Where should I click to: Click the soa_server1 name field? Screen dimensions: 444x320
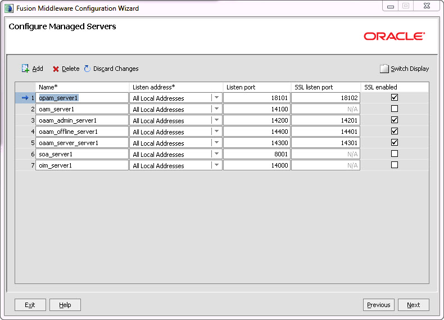point(82,154)
